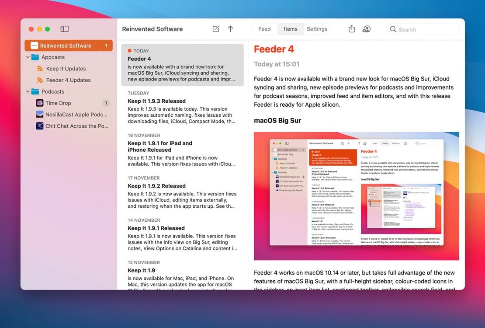Select Reinvented Software feed in sidebar

(66, 45)
